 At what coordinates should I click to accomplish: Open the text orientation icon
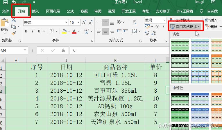(x=119, y=22)
